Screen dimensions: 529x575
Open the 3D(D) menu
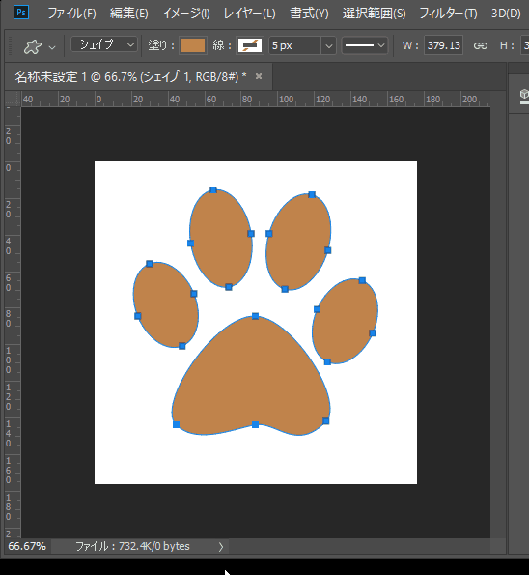coord(506,14)
